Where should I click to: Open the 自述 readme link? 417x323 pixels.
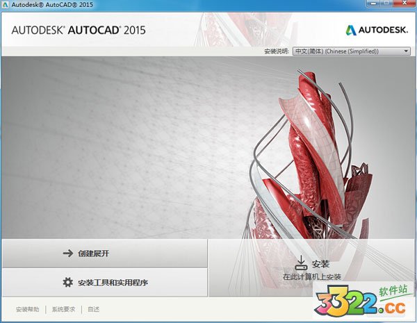[x=94, y=309]
